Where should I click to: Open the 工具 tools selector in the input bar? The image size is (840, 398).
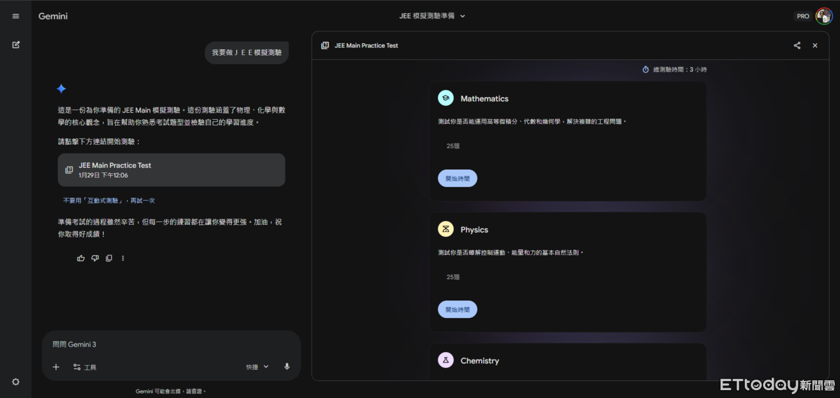click(85, 367)
